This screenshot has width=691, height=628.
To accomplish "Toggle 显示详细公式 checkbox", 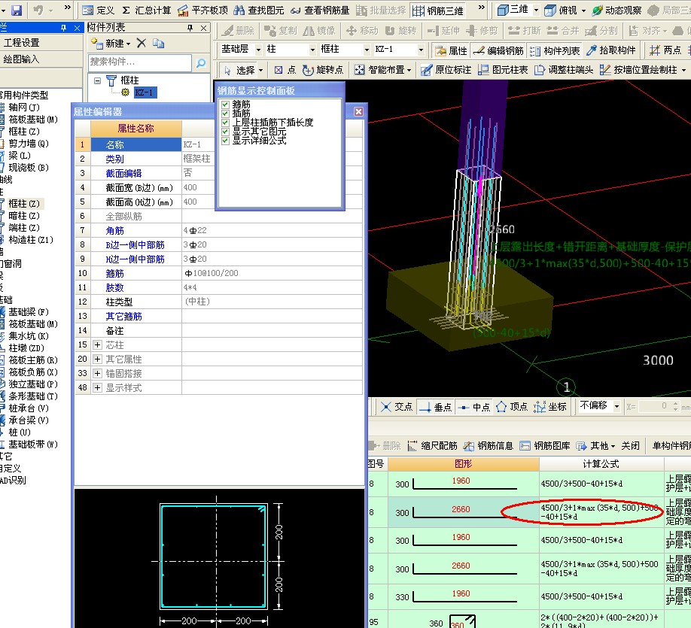I will point(225,141).
